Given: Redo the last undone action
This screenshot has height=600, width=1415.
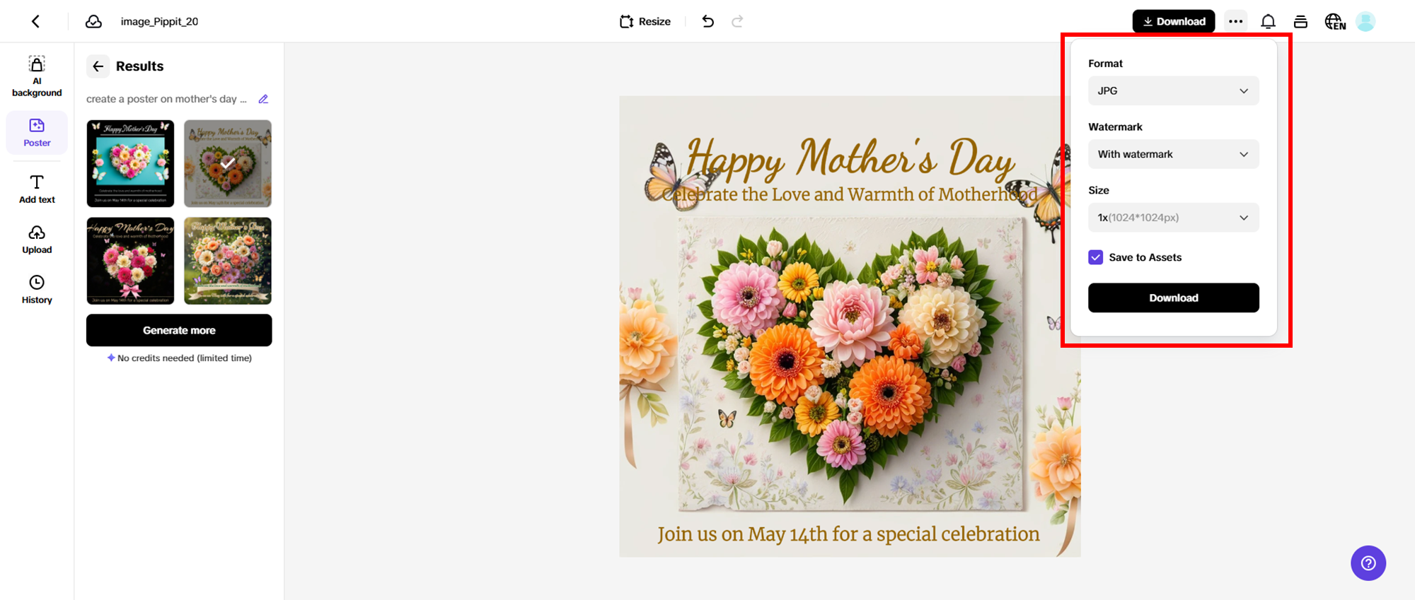Looking at the screenshot, I should (x=737, y=21).
